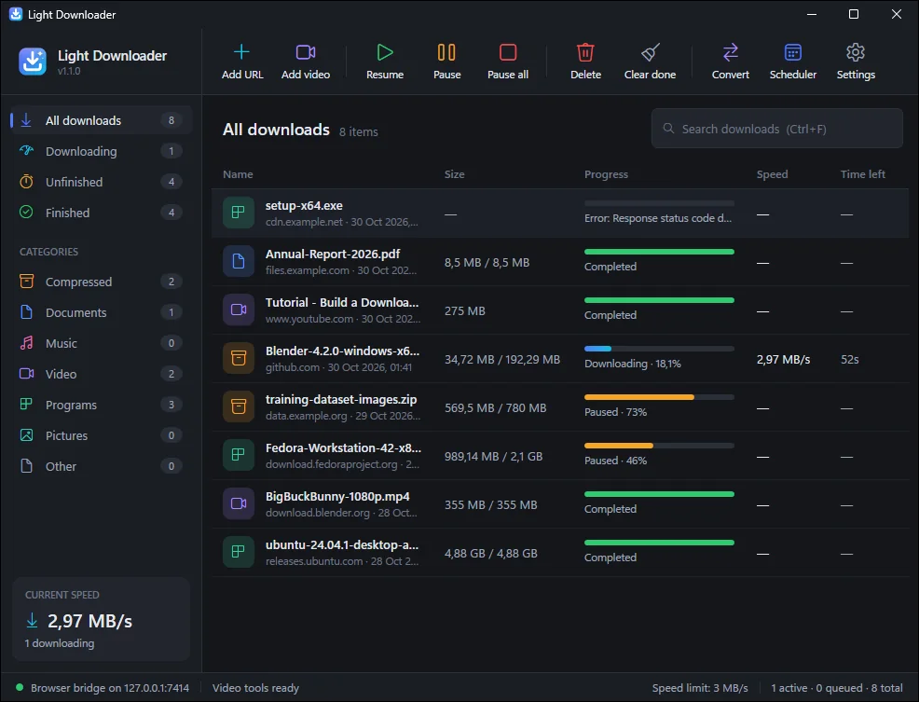Open the Scheduler calendar icon
The height and width of the screenshot is (702, 919).
(792, 52)
